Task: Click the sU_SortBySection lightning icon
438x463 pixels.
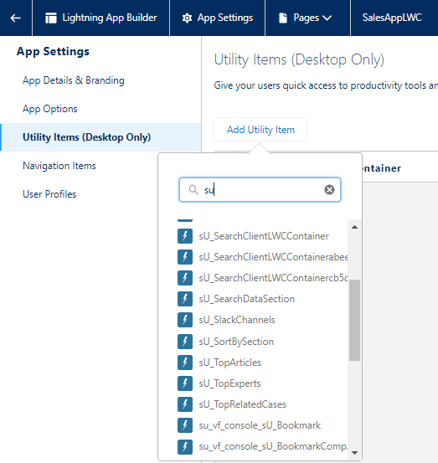Action: pos(185,342)
